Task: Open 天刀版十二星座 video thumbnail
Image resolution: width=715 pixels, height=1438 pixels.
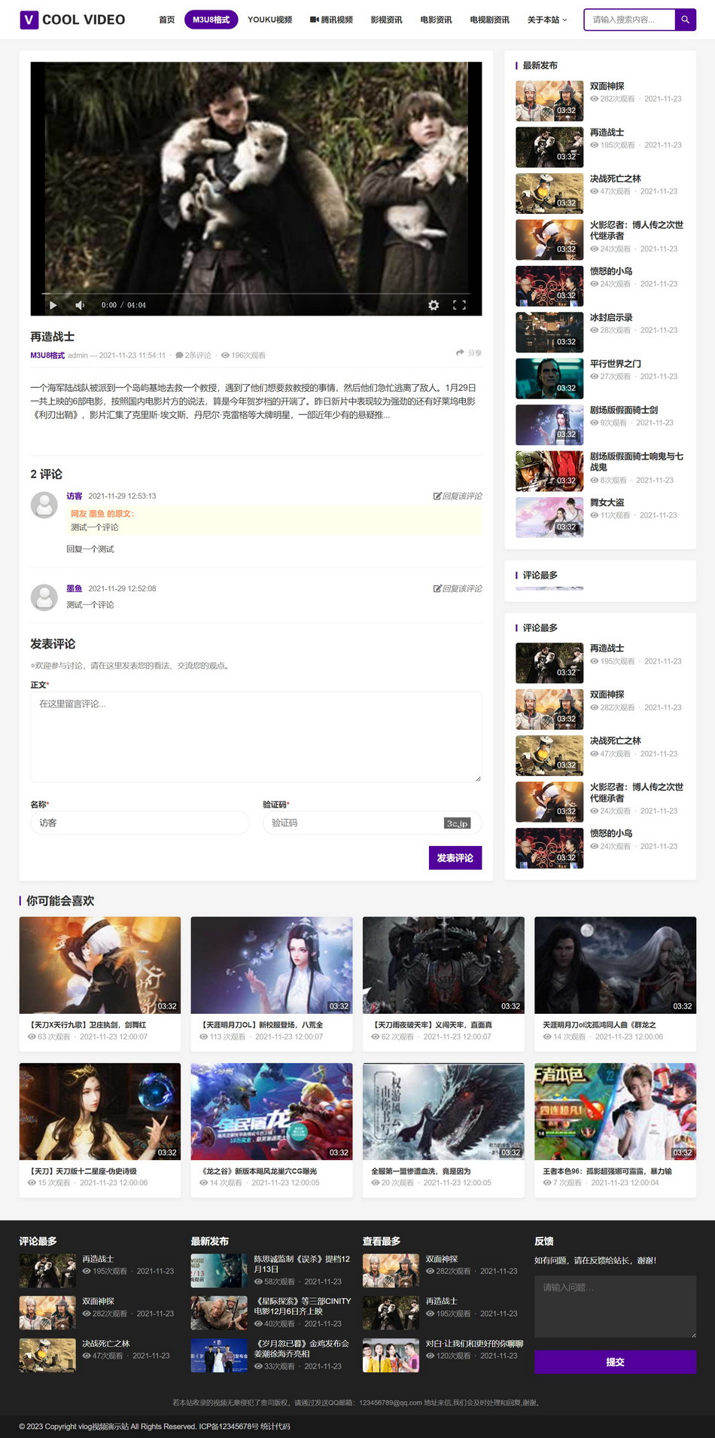Action: tap(100, 1111)
